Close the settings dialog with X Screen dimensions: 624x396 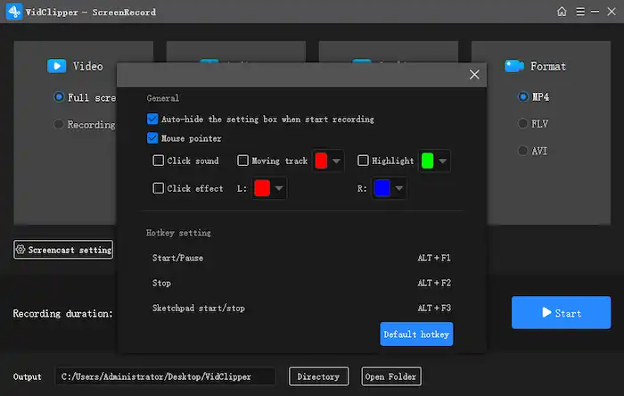click(x=474, y=74)
